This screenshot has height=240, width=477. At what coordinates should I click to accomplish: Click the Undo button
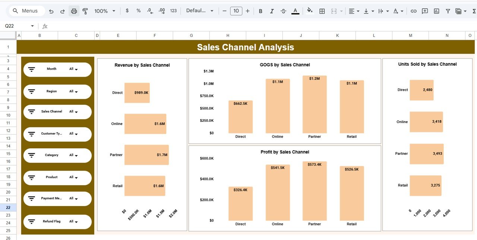tap(51, 11)
